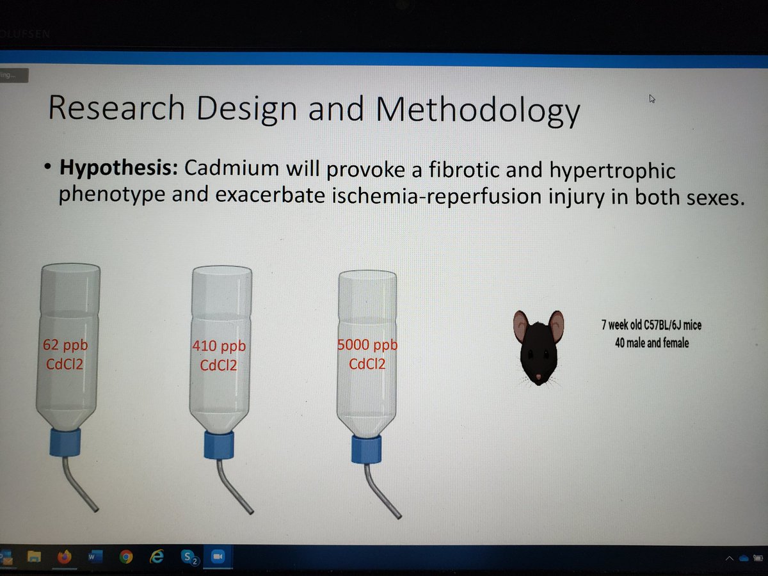The image size is (768, 576).
Task: Click the '5000 ppb CdCl2' bottle label
Action: (367, 356)
